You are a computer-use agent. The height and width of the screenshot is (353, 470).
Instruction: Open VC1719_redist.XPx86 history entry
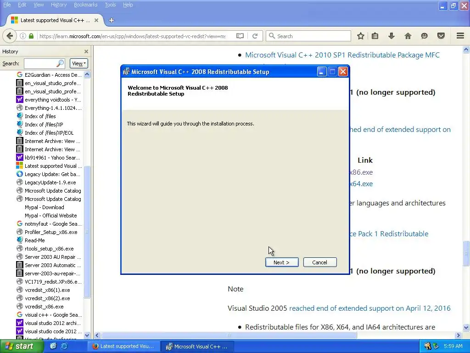[50, 282]
